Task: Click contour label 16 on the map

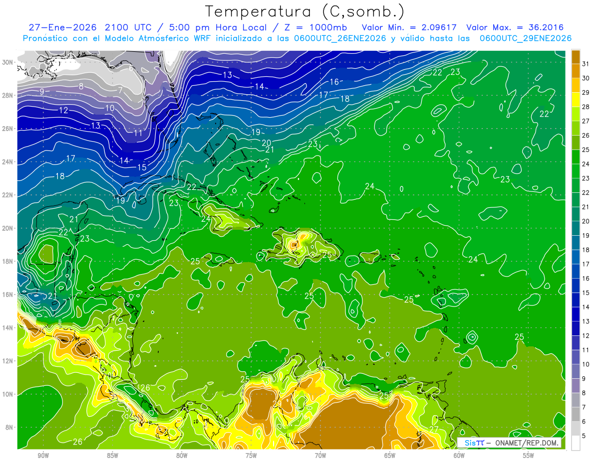Action: (334, 82)
